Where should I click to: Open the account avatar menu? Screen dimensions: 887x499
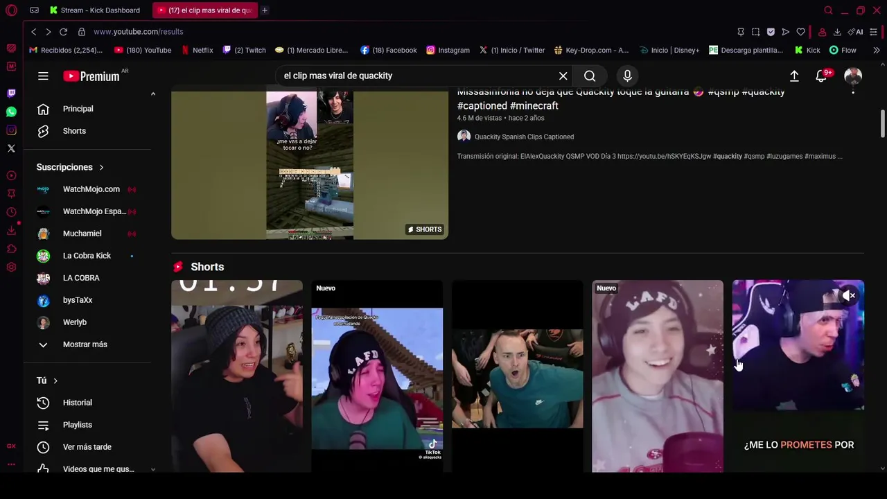pyautogui.click(x=853, y=76)
